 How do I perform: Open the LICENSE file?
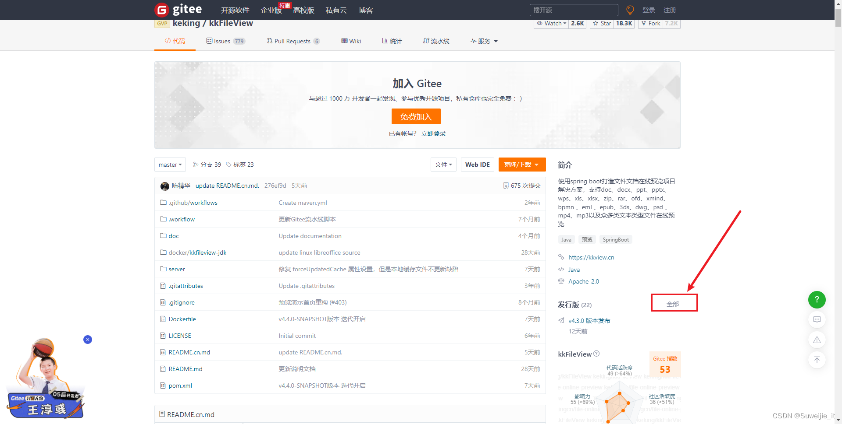point(180,336)
